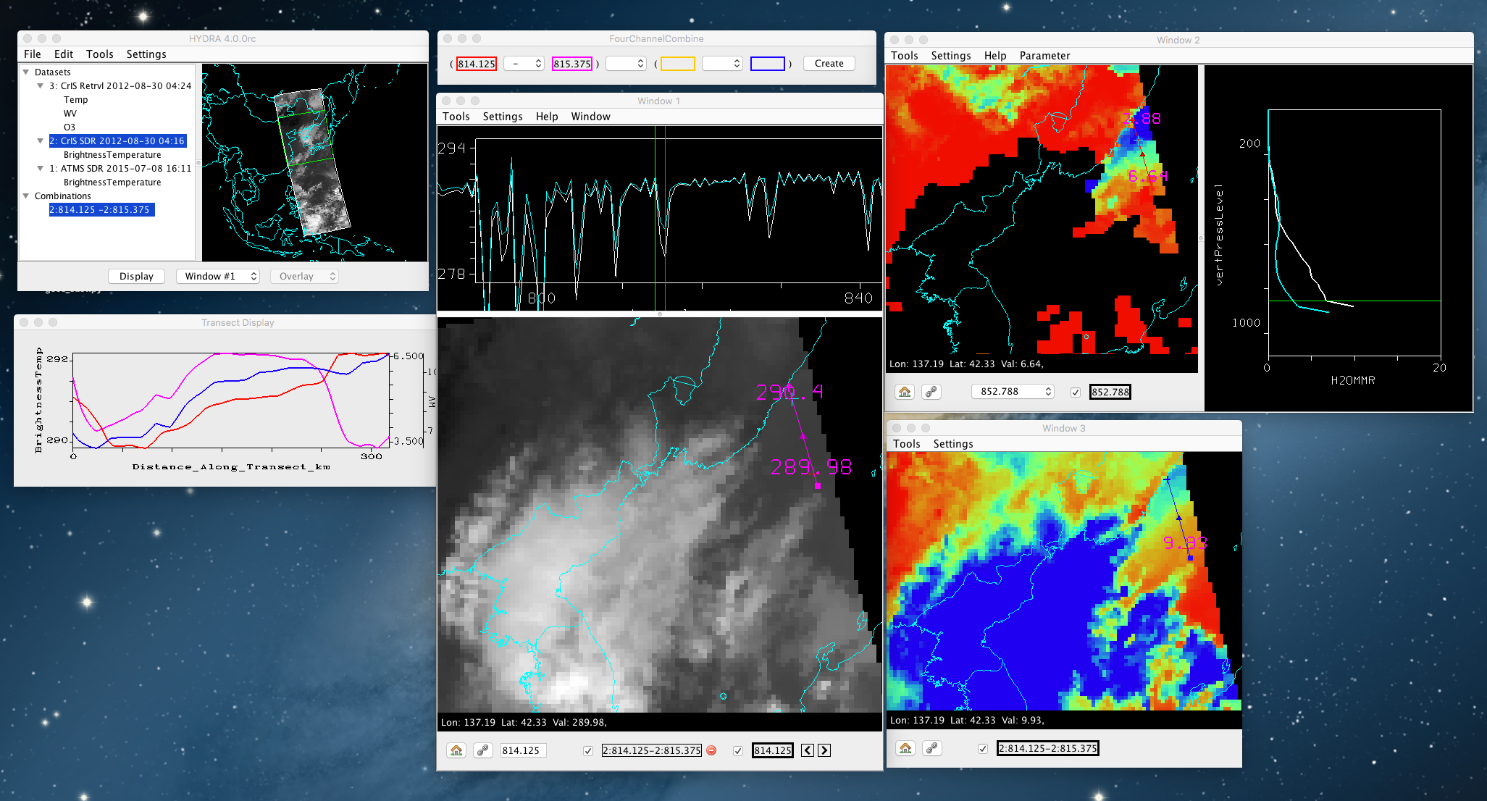
Task: Open the Tools menu in HYDRA window
Action: [x=99, y=54]
